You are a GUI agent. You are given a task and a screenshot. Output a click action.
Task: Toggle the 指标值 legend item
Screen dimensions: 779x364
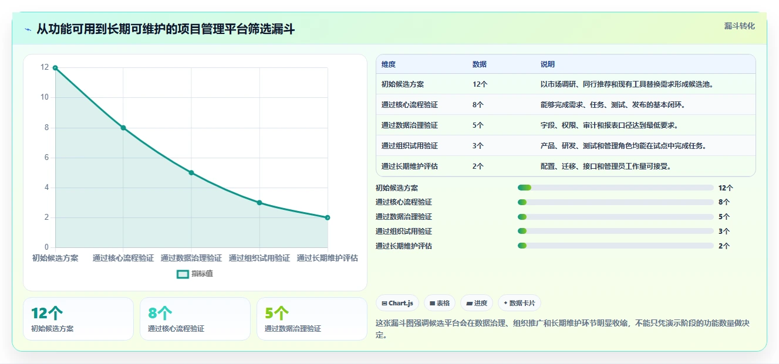point(195,274)
